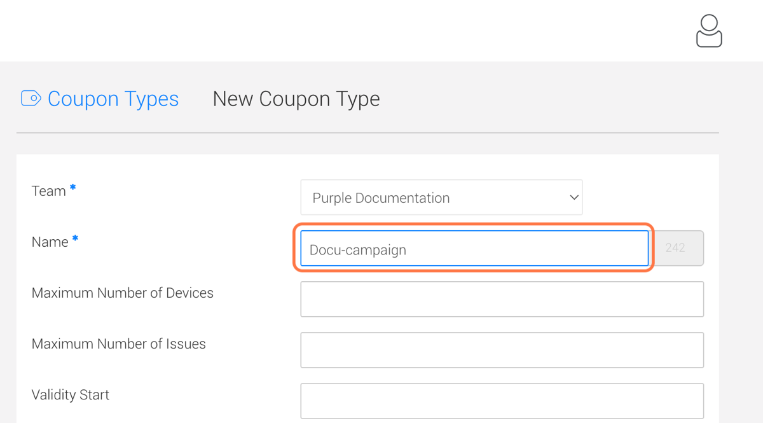This screenshot has height=423, width=763.
Task: Click the coupon tag icon beside Coupon Types
Action: [31, 99]
